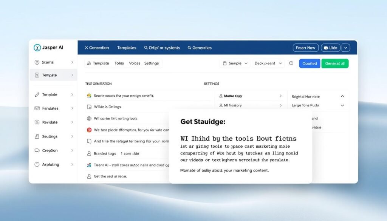Image resolution: width=387 pixels, height=221 pixels.
Task: Open the Tempate panel icon in sidebar
Action: (x=37, y=75)
